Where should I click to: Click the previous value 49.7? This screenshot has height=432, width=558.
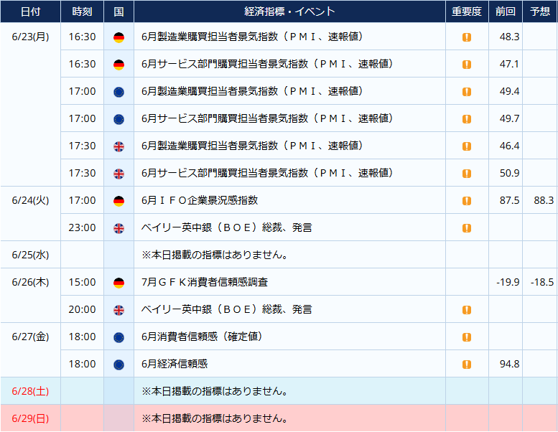[x=509, y=118]
